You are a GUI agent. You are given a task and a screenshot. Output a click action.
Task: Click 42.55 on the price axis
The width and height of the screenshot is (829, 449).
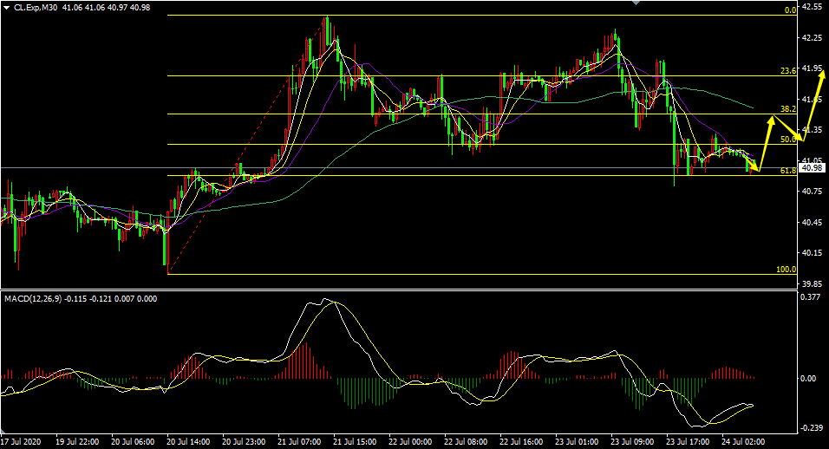(x=813, y=8)
